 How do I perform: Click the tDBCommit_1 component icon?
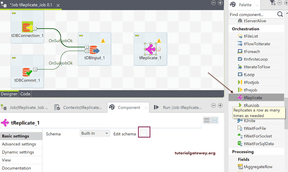pos(27,71)
